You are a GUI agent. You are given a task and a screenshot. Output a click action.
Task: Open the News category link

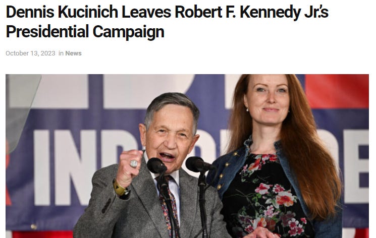click(x=73, y=53)
